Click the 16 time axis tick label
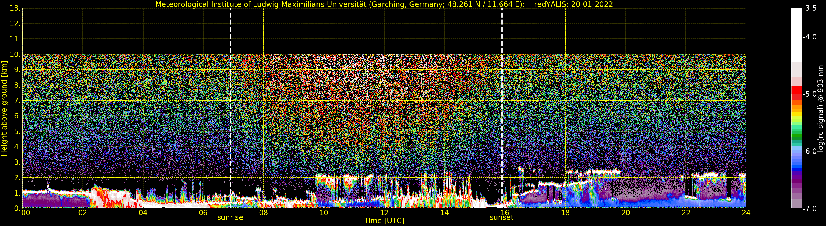The width and height of the screenshot is (826, 226). (505, 213)
